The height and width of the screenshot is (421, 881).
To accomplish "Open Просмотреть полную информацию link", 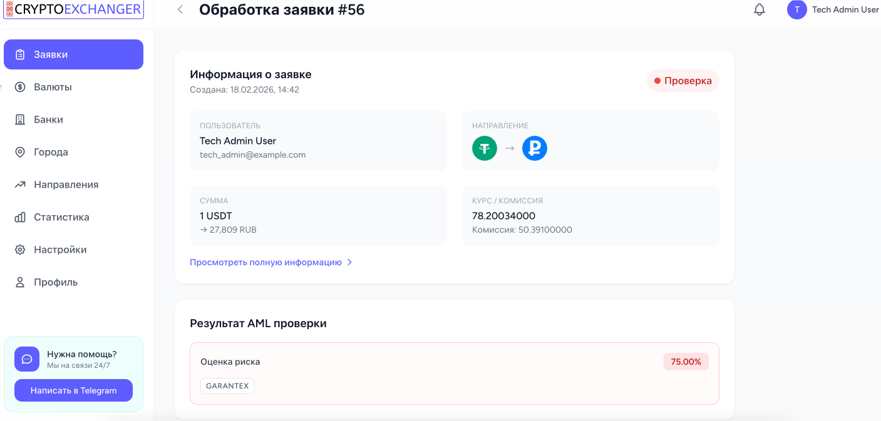I will (x=265, y=262).
